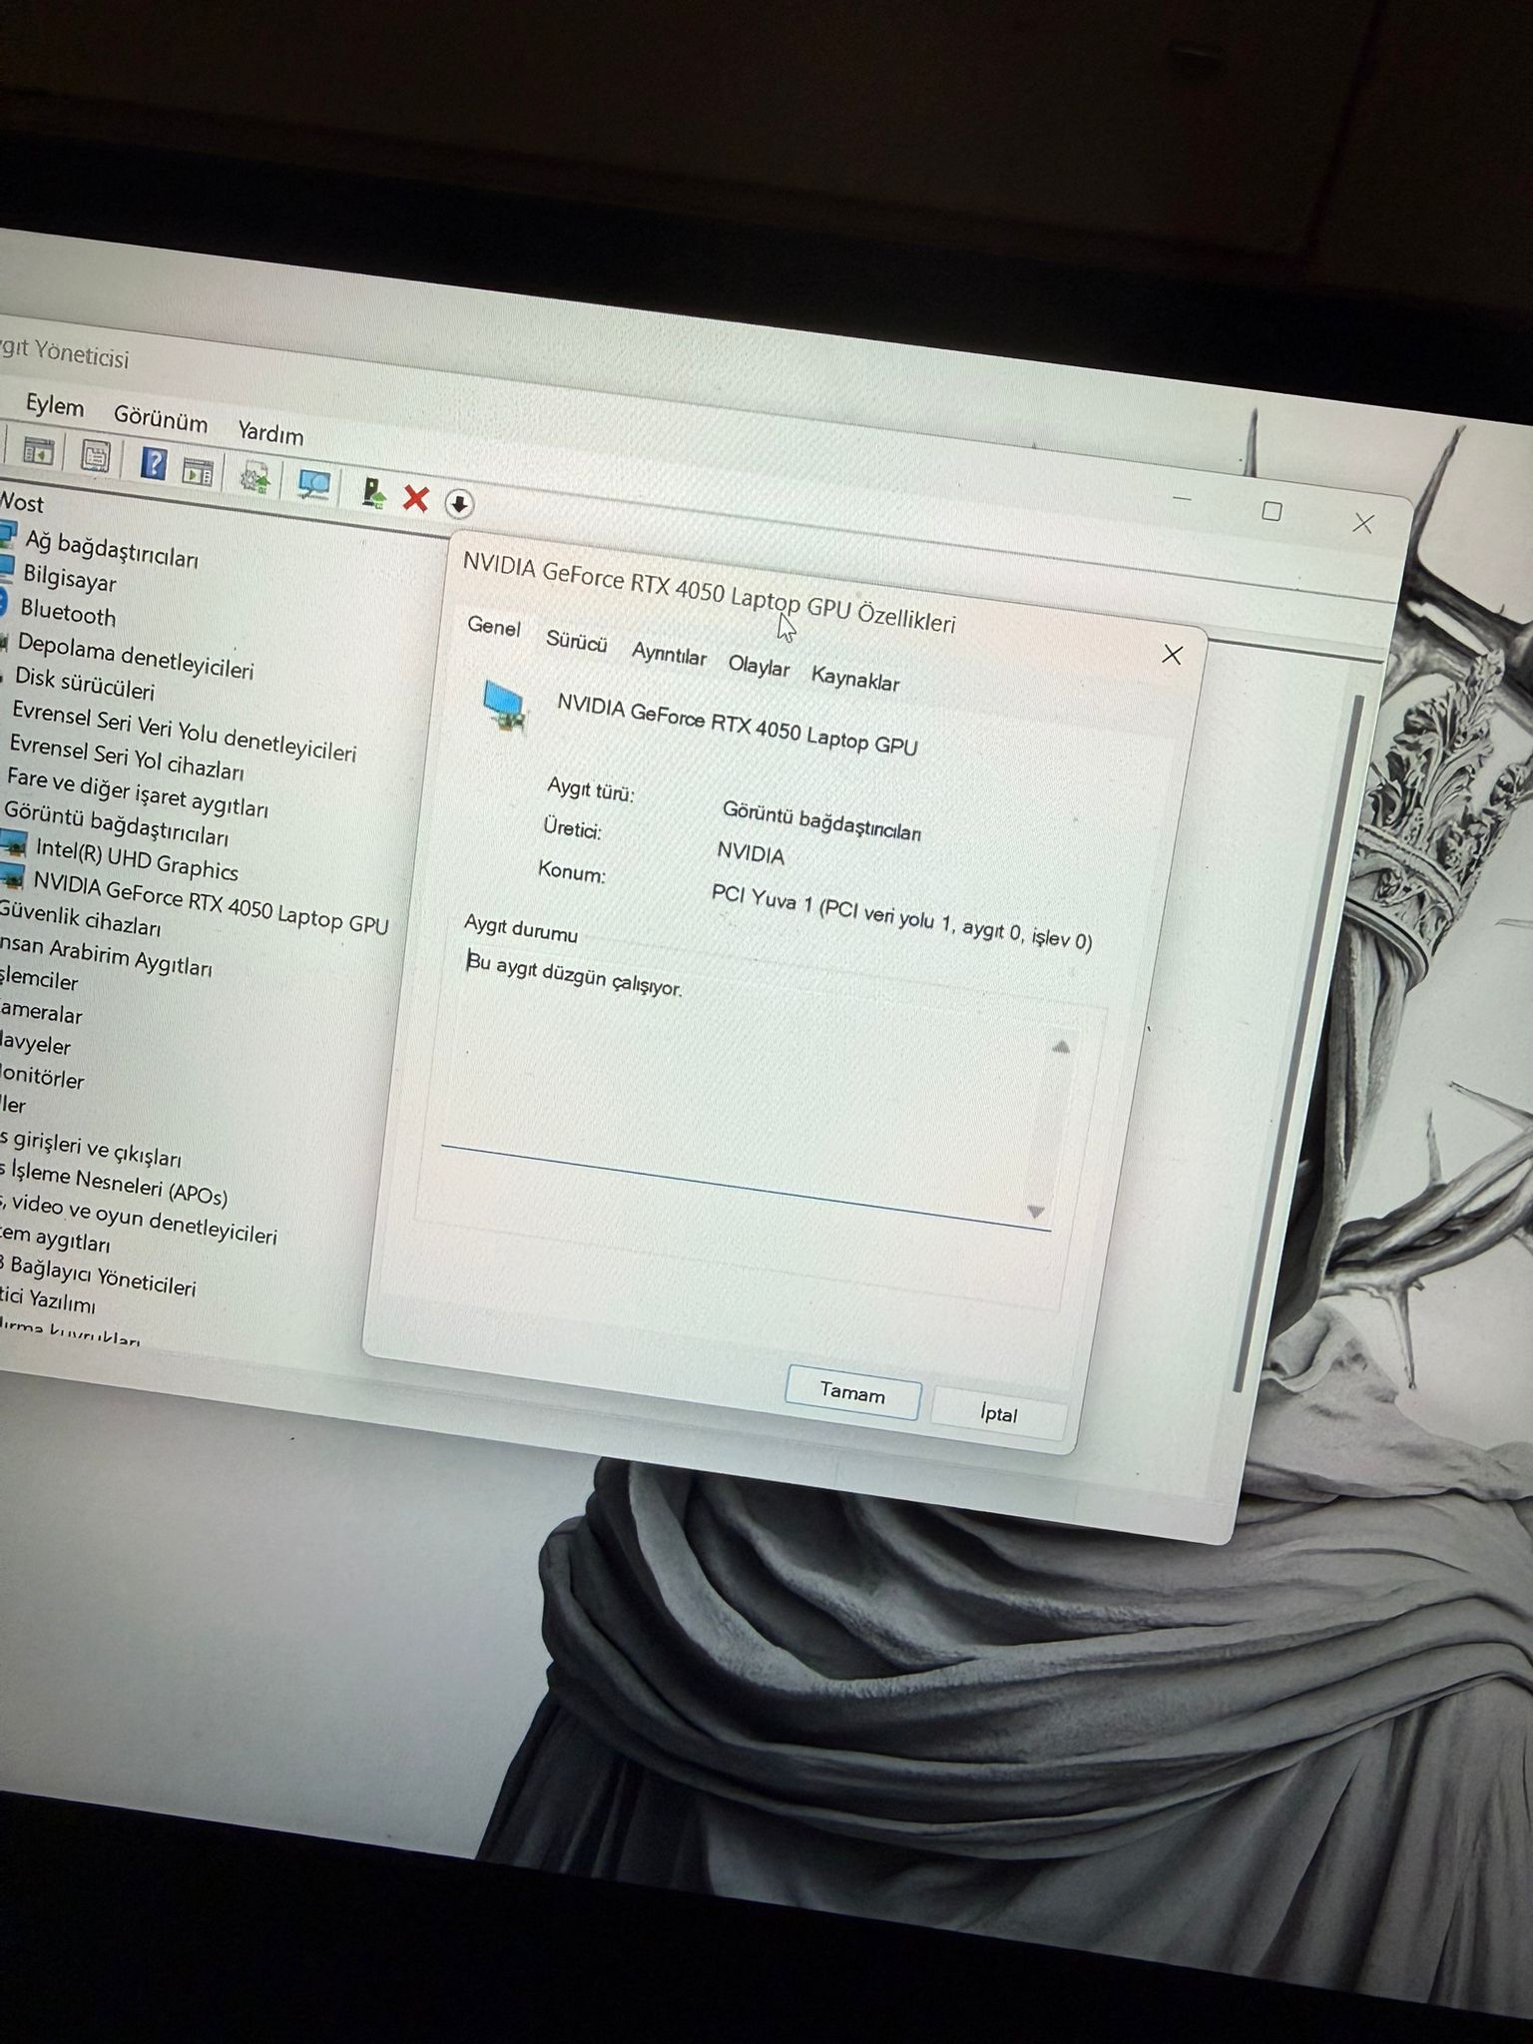Screen dimensions: 1533x2044
Task: Open the Görünüm menu
Action: (160, 419)
